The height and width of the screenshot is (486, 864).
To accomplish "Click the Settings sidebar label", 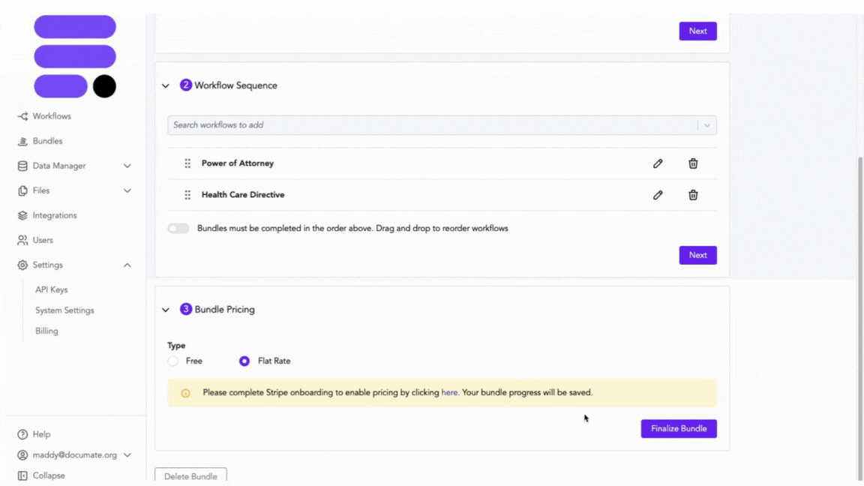I will pos(47,265).
